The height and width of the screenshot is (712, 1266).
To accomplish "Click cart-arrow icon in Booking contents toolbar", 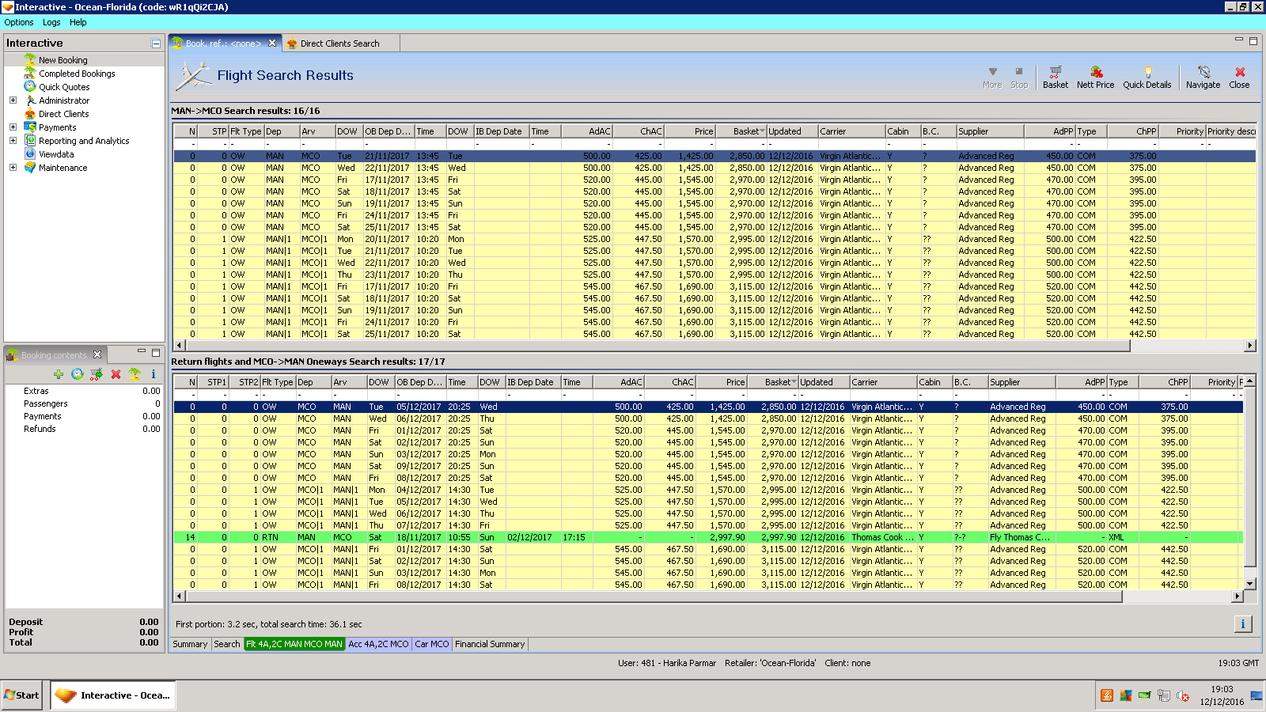I will point(96,374).
